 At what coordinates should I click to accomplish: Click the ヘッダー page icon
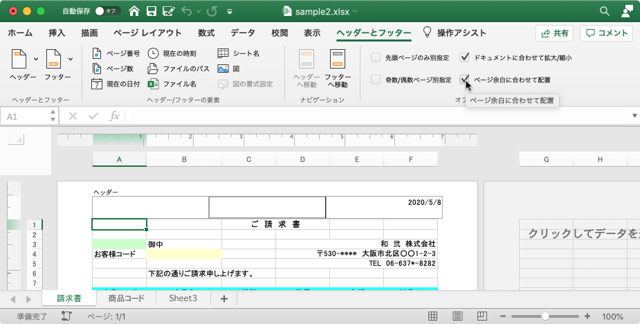pyautogui.click(x=19, y=59)
